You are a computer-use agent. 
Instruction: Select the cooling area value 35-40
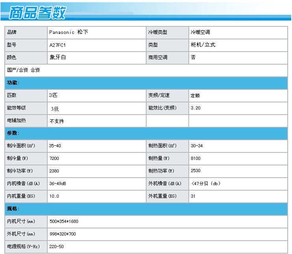coord(55,146)
